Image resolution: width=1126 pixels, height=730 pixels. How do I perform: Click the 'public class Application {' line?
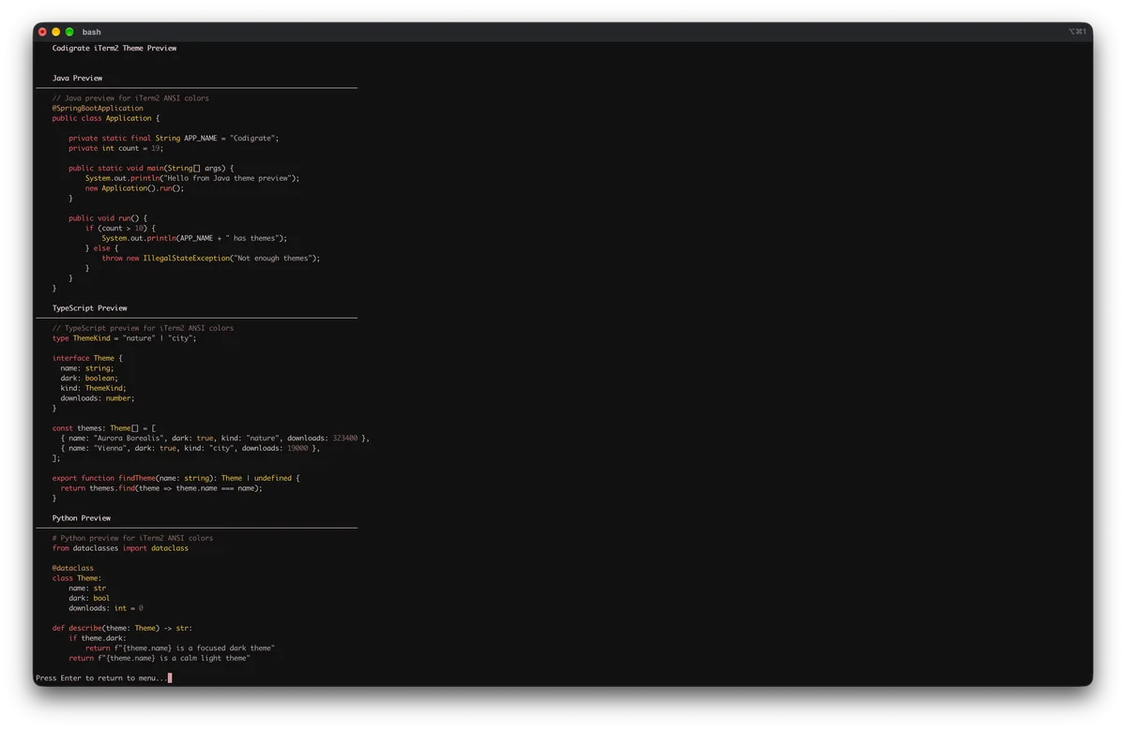(x=106, y=118)
